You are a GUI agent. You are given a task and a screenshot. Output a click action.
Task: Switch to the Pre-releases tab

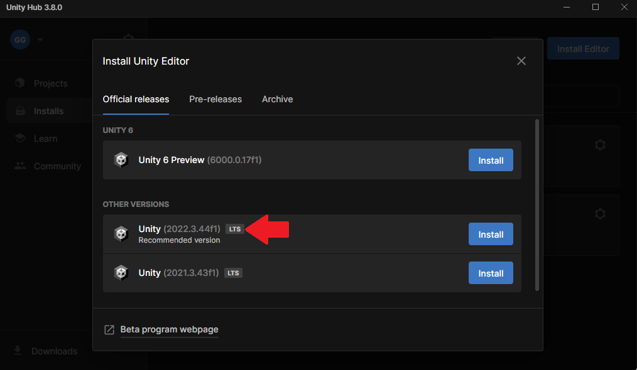click(x=215, y=99)
